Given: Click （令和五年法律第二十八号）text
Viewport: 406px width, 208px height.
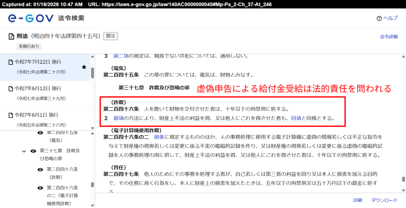Looking at the screenshot, I should [x=41, y=125].
